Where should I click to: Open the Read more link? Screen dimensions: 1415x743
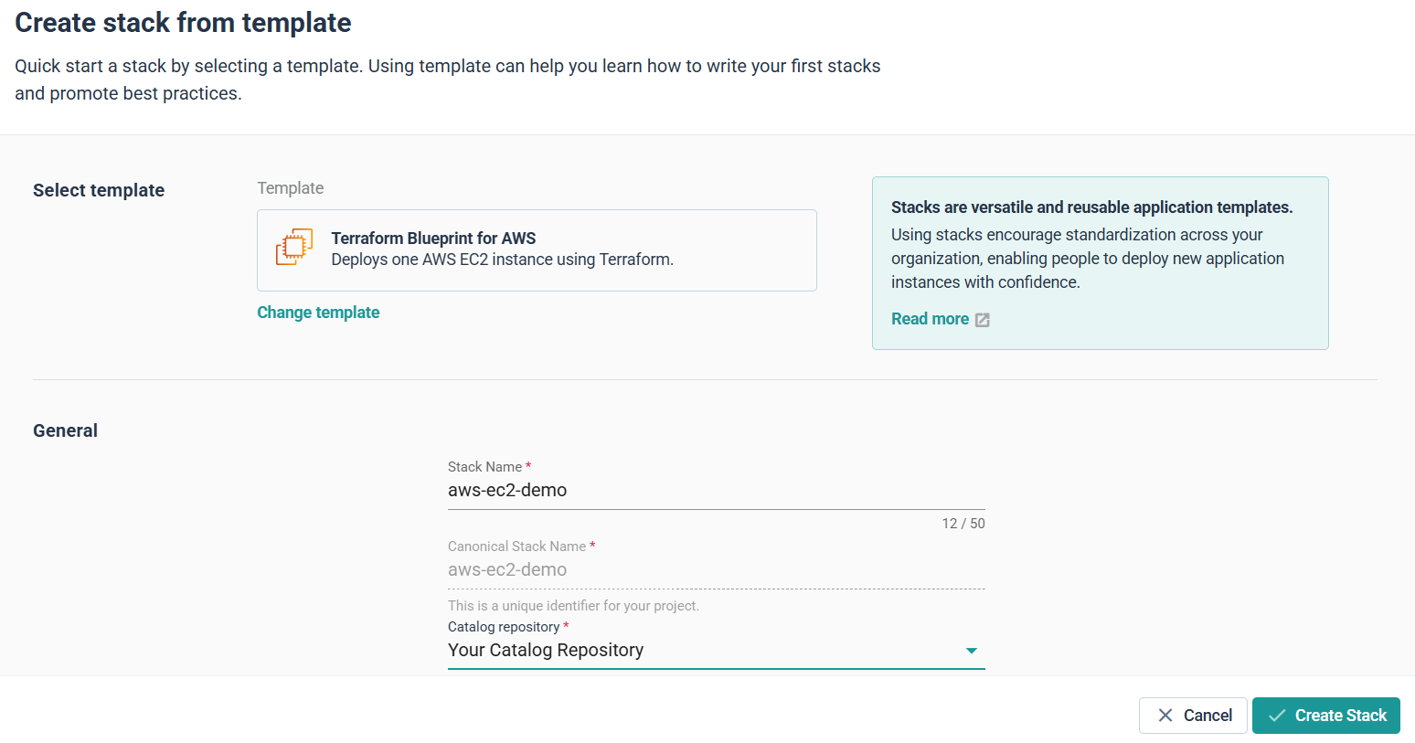coord(930,319)
